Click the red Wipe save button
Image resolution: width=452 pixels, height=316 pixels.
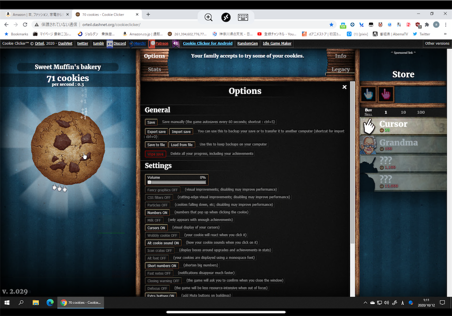[155, 154]
